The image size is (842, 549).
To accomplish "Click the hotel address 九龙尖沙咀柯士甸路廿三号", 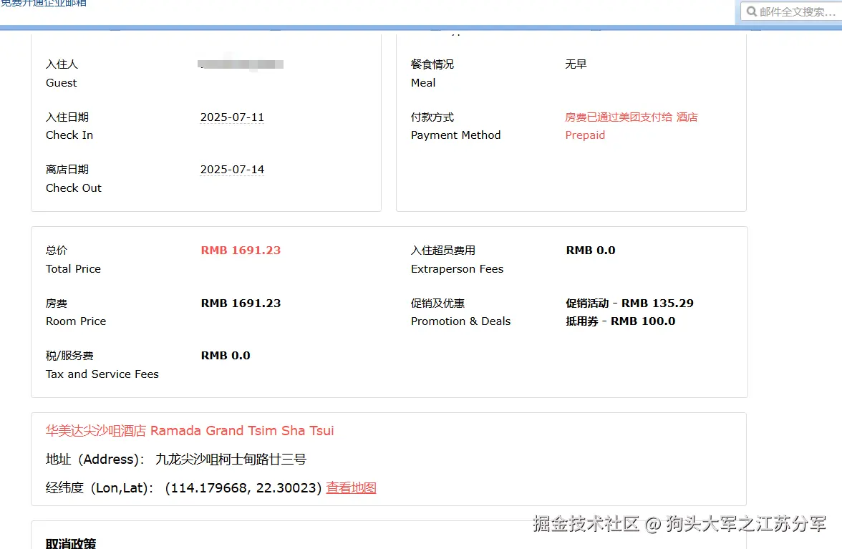I will (231, 460).
